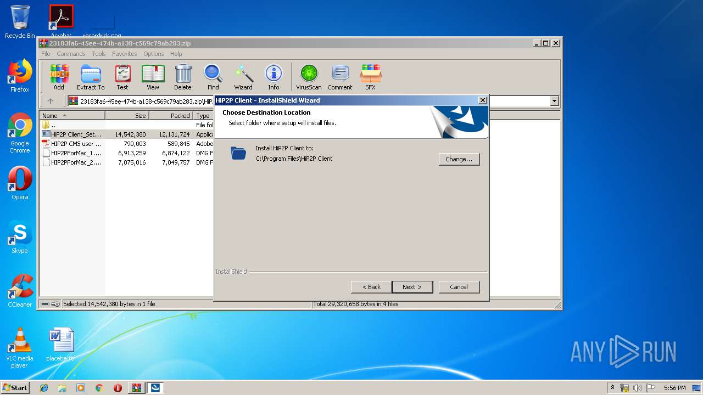Click the Test archive toolbar icon

coord(122,77)
